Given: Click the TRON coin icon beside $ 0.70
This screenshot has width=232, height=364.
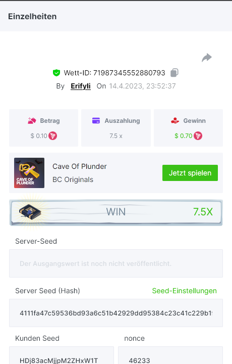Looking at the screenshot, I should pyautogui.click(x=198, y=136).
